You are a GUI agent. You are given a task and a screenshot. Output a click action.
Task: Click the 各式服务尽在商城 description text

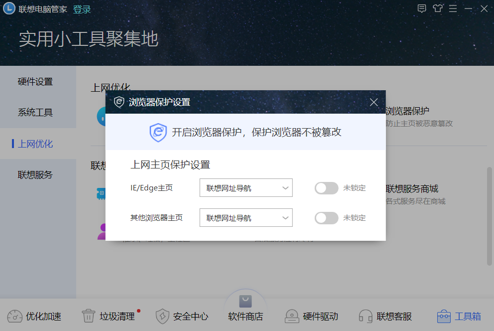[415, 201]
